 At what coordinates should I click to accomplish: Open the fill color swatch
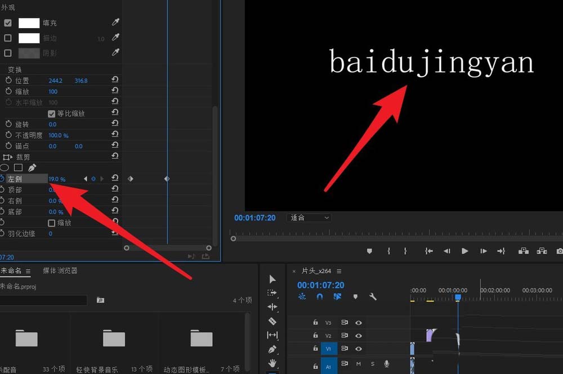(29, 23)
